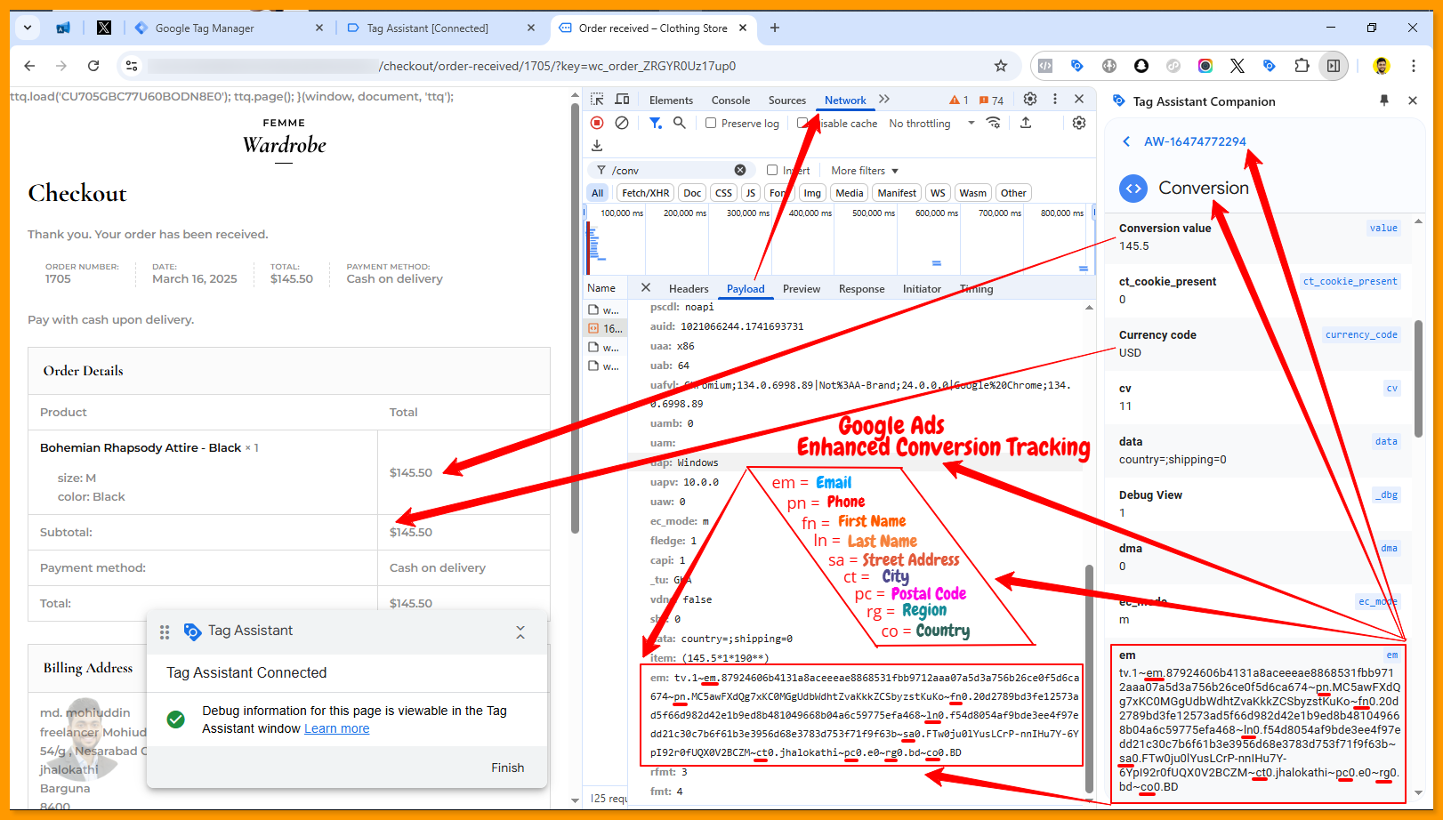The height and width of the screenshot is (820, 1443).
Task: Click the DevTools inspect element icon
Action: (597, 100)
